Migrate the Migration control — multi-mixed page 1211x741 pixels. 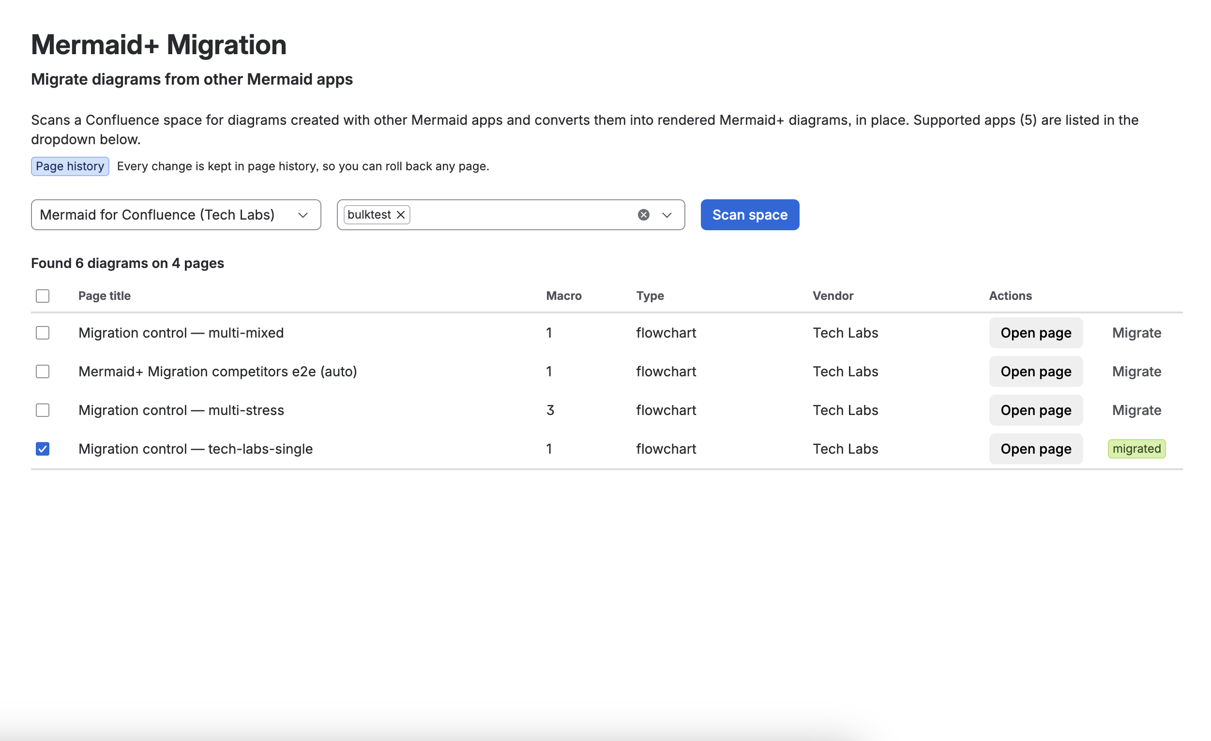coord(1136,333)
